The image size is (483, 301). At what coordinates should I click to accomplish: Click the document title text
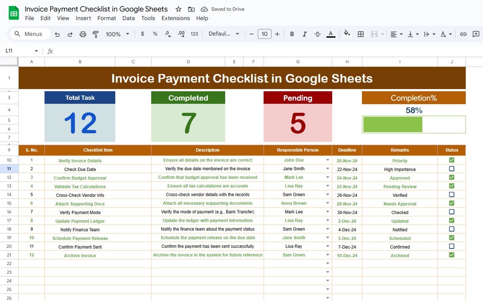tap(96, 9)
